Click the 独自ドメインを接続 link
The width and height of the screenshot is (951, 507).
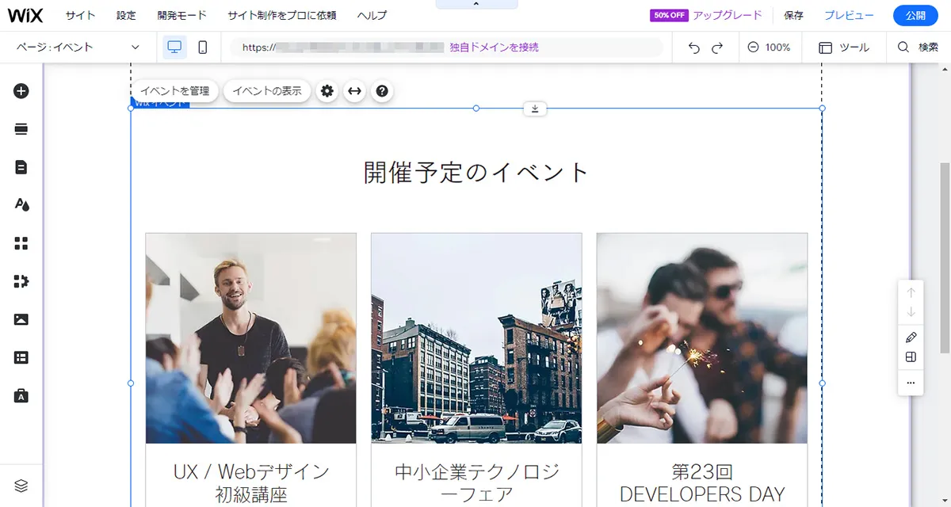click(x=494, y=48)
